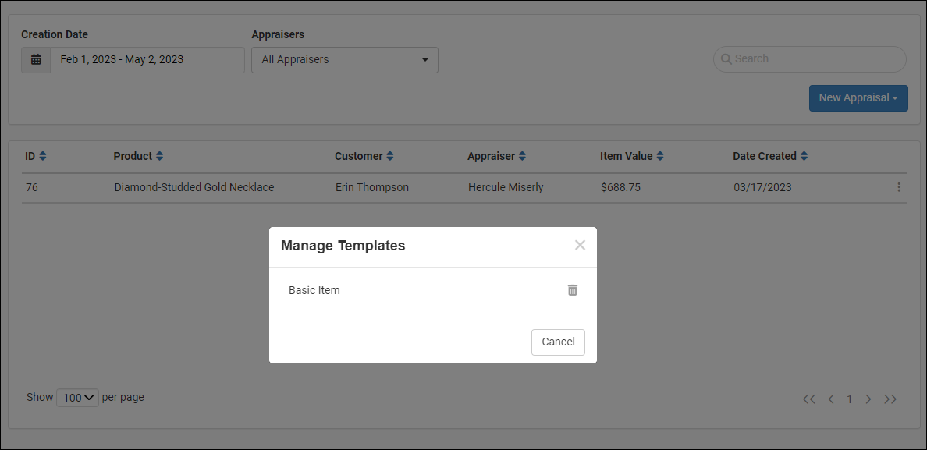Sort by Customer column
The image size is (927, 450).
click(364, 157)
